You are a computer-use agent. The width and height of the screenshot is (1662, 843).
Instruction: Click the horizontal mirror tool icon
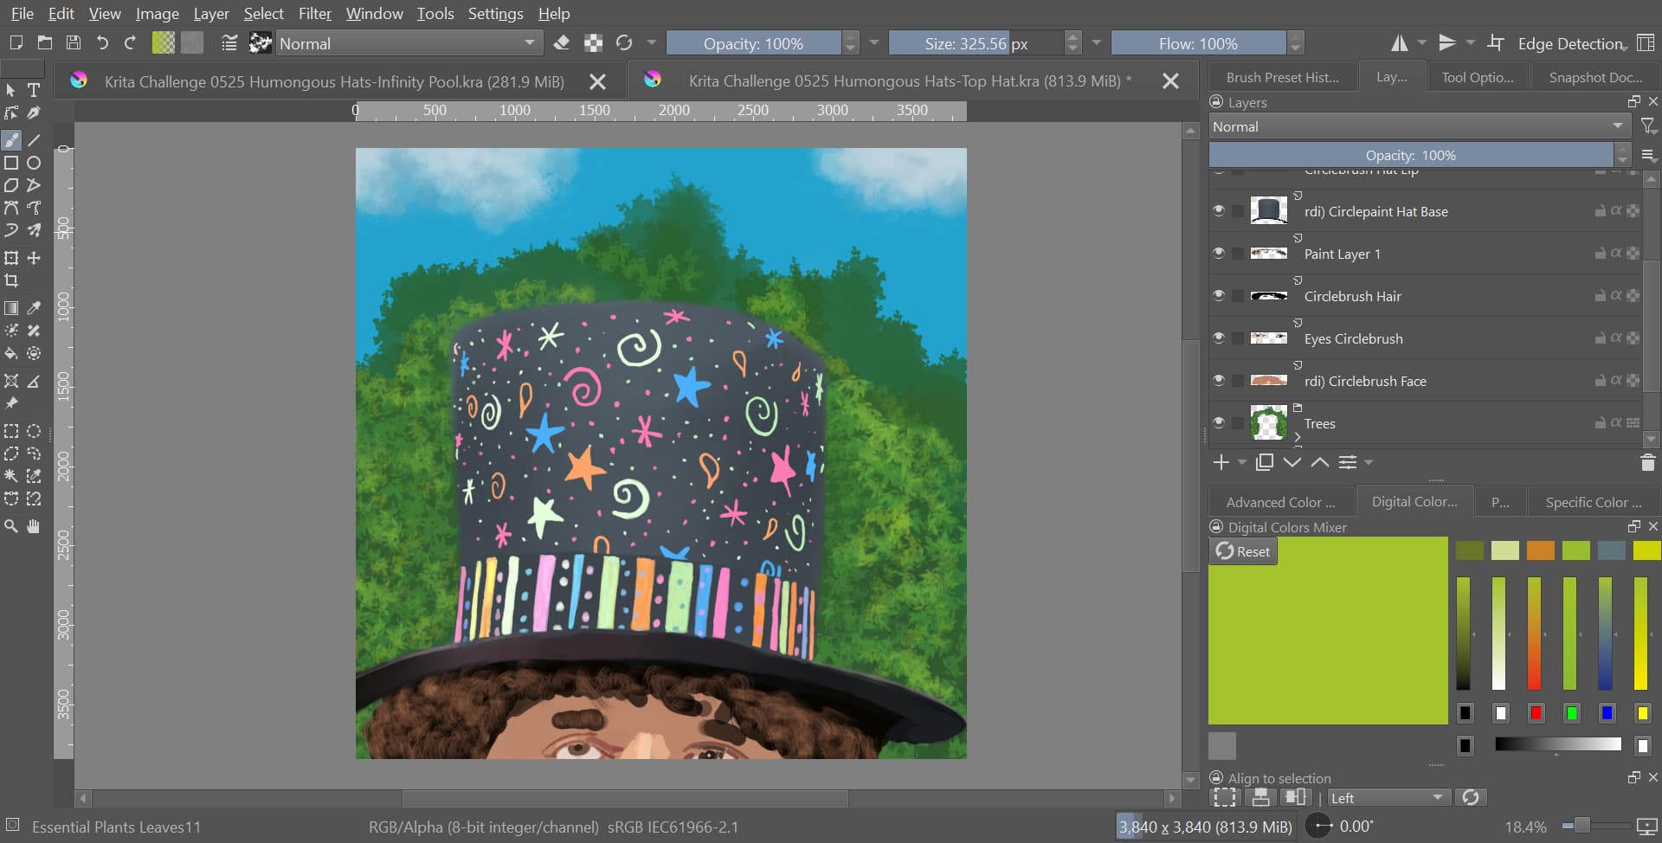pos(1399,43)
